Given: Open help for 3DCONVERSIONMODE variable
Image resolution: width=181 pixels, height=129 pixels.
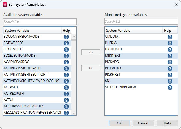Looking at the screenshot, I should coord(66,37).
